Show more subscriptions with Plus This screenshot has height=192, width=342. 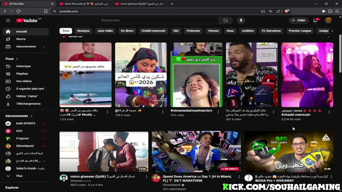click(26, 176)
